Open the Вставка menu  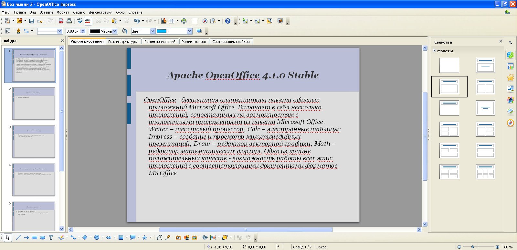pos(46,12)
